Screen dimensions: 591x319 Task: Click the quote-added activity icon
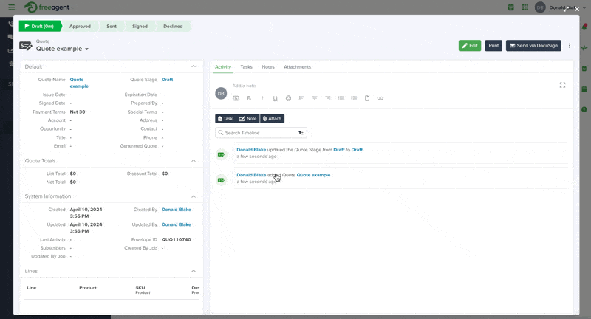click(x=221, y=180)
